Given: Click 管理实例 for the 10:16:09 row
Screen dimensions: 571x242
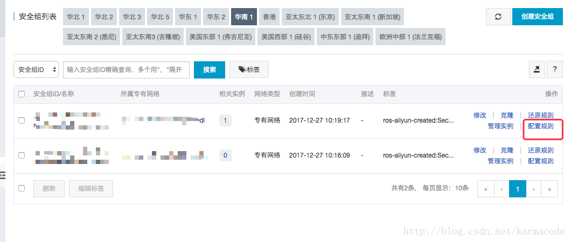Looking at the screenshot, I should coord(500,161).
